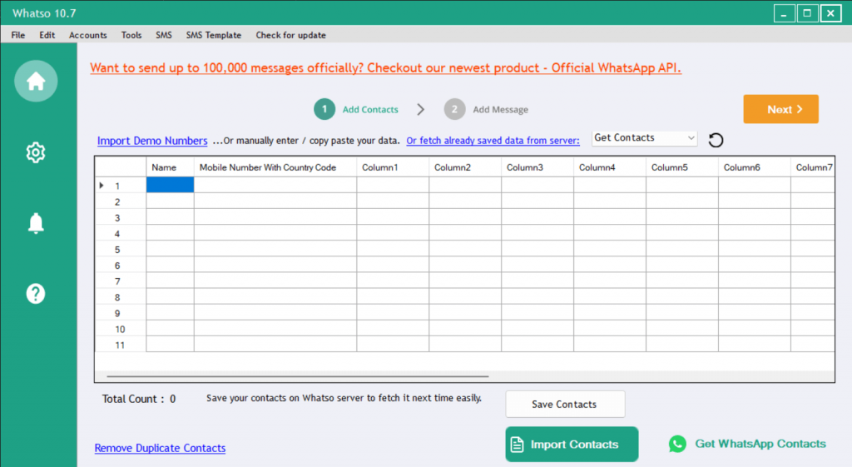Refresh saved contacts list icon
Image resolution: width=852 pixels, height=467 pixels.
pos(716,140)
